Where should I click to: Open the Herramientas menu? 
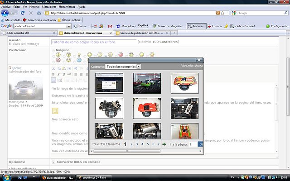(67, 7)
